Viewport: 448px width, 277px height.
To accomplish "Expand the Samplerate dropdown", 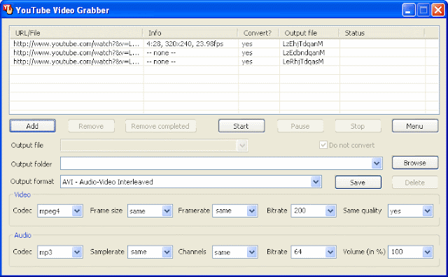I will (167, 252).
